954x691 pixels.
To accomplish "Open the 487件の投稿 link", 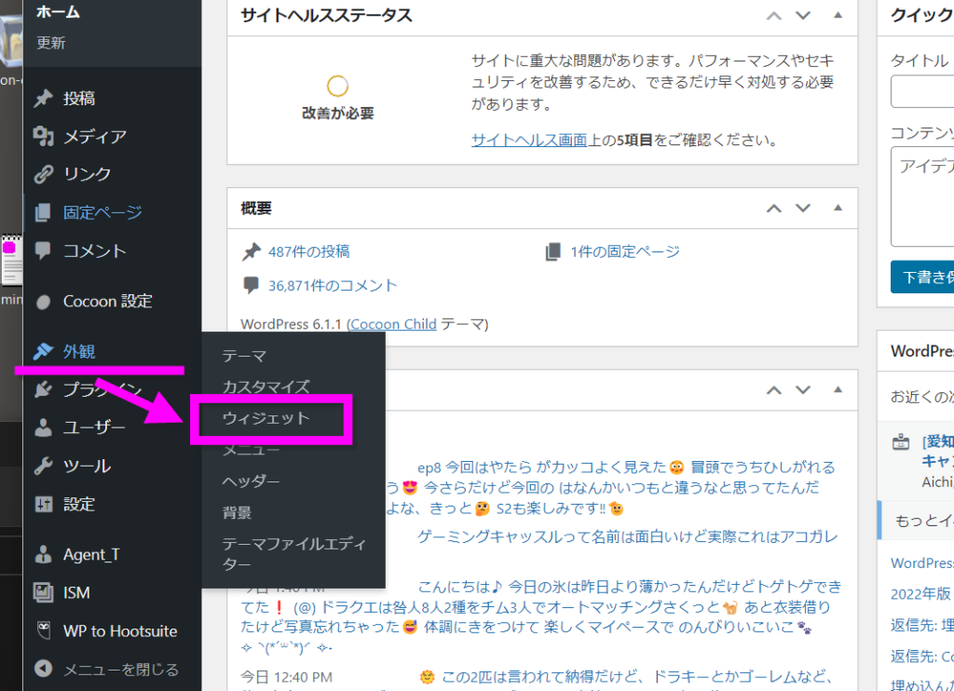I will coord(308,251).
